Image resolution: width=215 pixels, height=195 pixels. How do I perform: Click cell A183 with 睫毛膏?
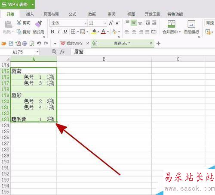point(34,119)
